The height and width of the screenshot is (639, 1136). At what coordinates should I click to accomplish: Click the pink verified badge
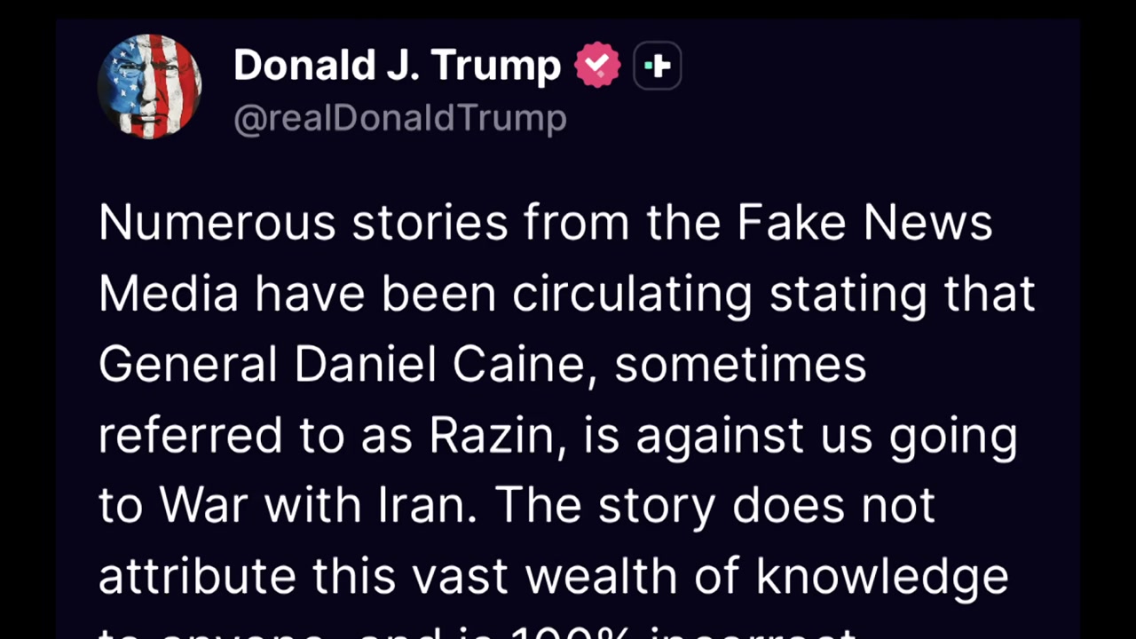[596, 66]
